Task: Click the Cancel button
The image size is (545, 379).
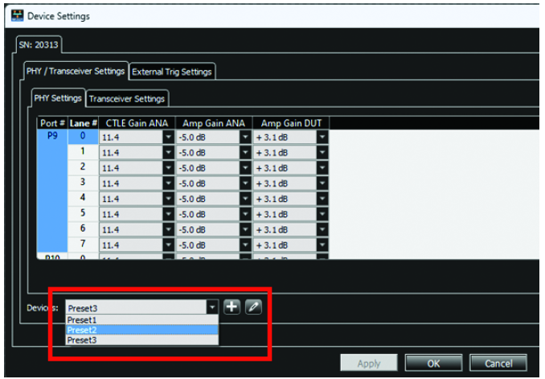Action: coord(498,364)
